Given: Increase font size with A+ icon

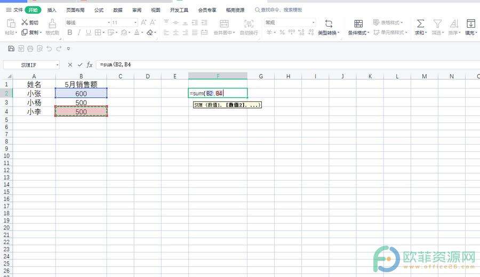Looking at the screenshot, I should click(143, 22).
